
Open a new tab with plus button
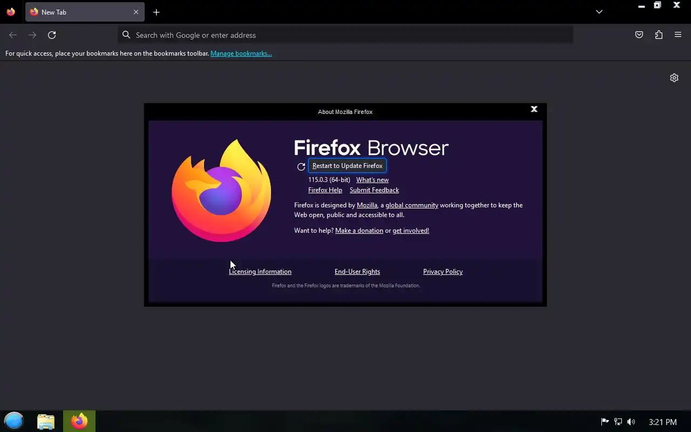pyautogui.click(x=156, y=12)
